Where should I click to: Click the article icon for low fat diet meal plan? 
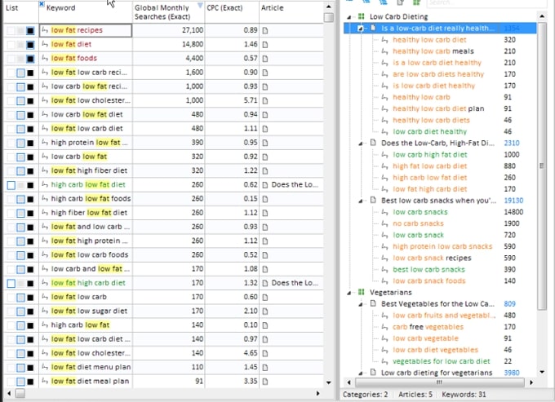click(x=264, y=382)
